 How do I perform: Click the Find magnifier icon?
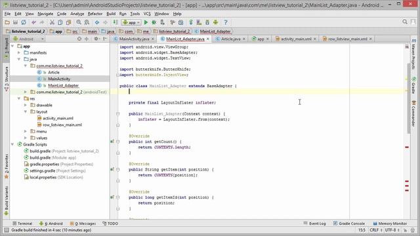pyautogui.click(x=79, y=22)
